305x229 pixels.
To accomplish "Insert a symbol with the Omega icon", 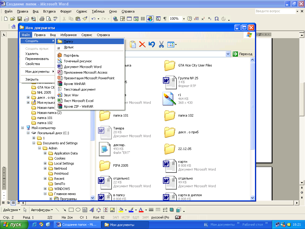I will pos(217,19).
